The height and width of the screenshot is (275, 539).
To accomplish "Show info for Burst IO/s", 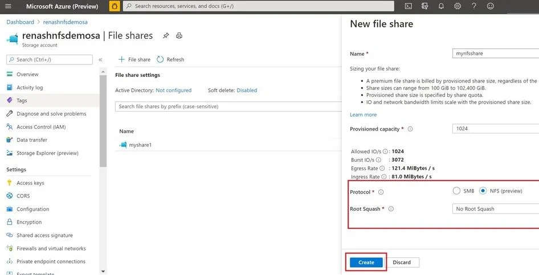I will 378,160.
